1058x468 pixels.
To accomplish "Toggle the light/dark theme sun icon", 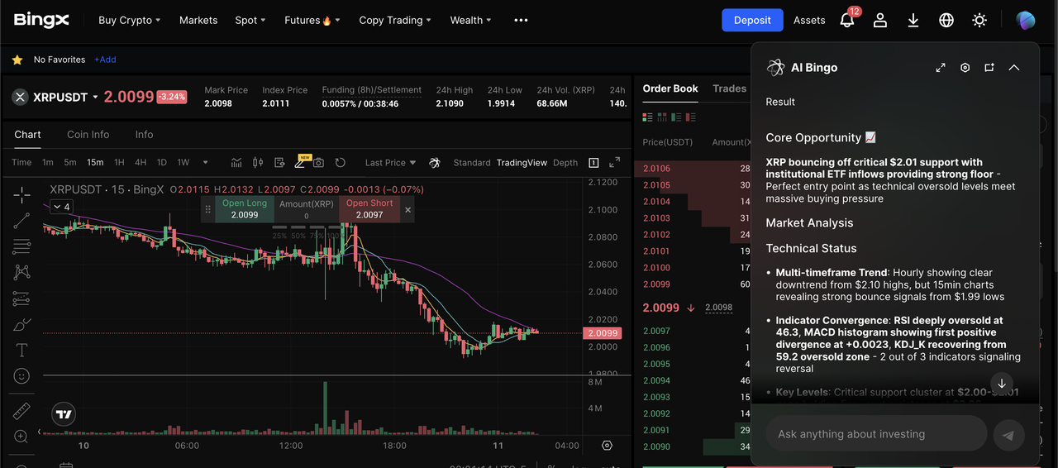I will coord(979,21).
